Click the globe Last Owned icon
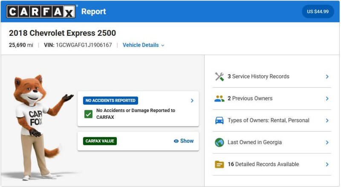Image resolution: width=341 pixels, height=187 pixels. tap(219, 142)
